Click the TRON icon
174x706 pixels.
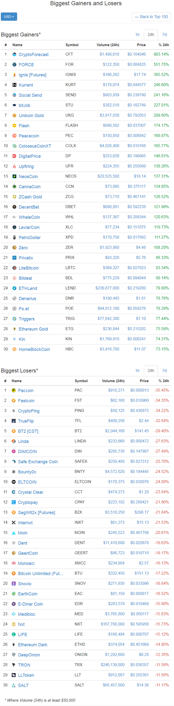click(x=14, y=665)
